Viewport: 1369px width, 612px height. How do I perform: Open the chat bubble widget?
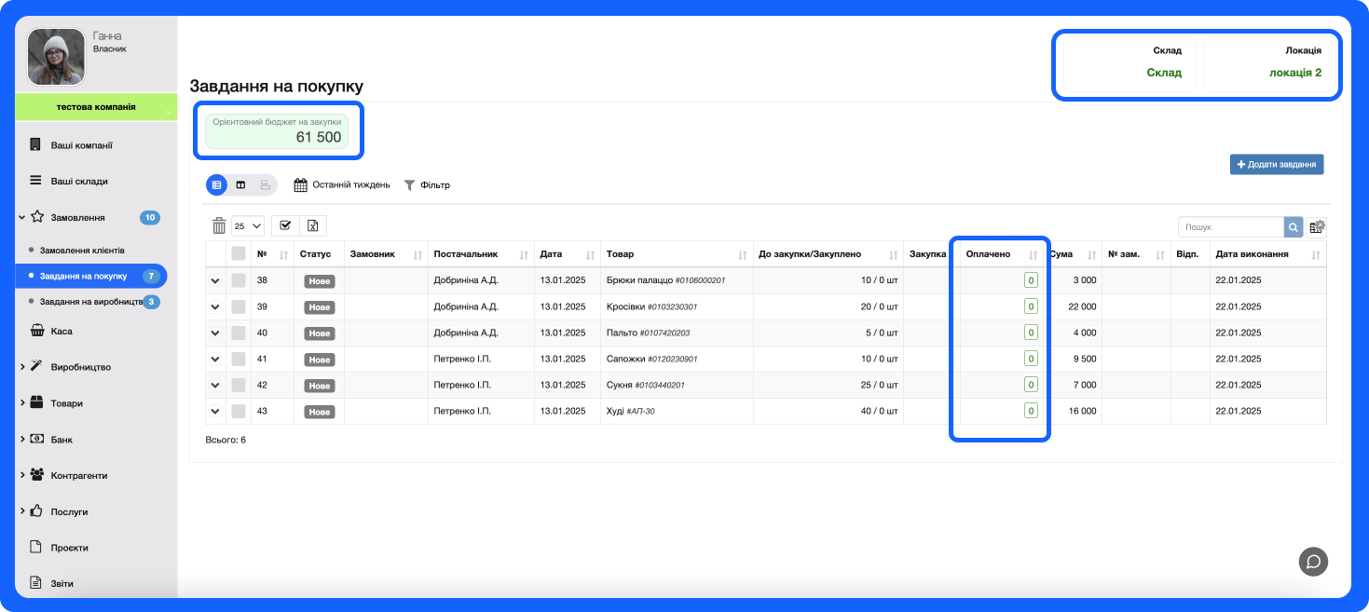(x=1313, y=561)
